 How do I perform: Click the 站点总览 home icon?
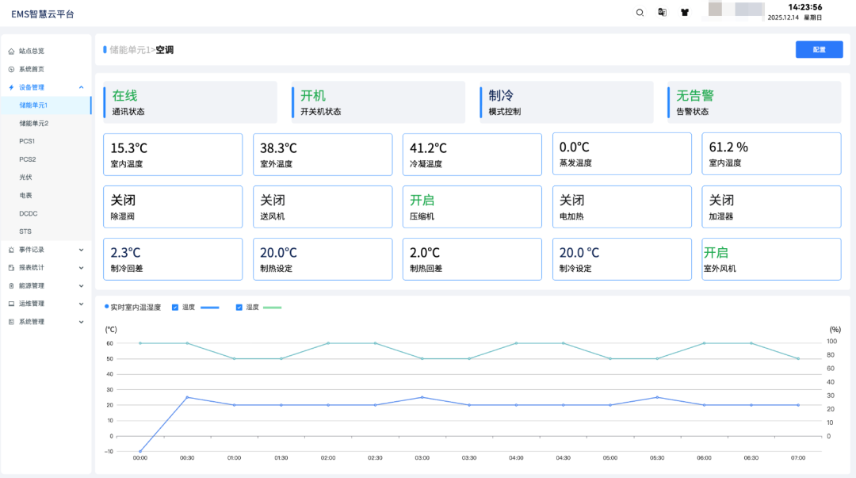pos(11,51)
